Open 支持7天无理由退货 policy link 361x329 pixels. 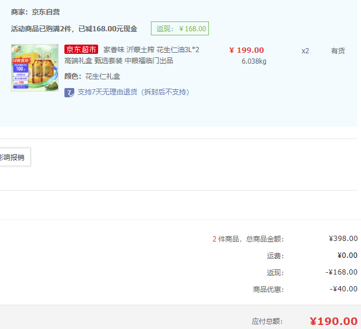tap(133, 92)
